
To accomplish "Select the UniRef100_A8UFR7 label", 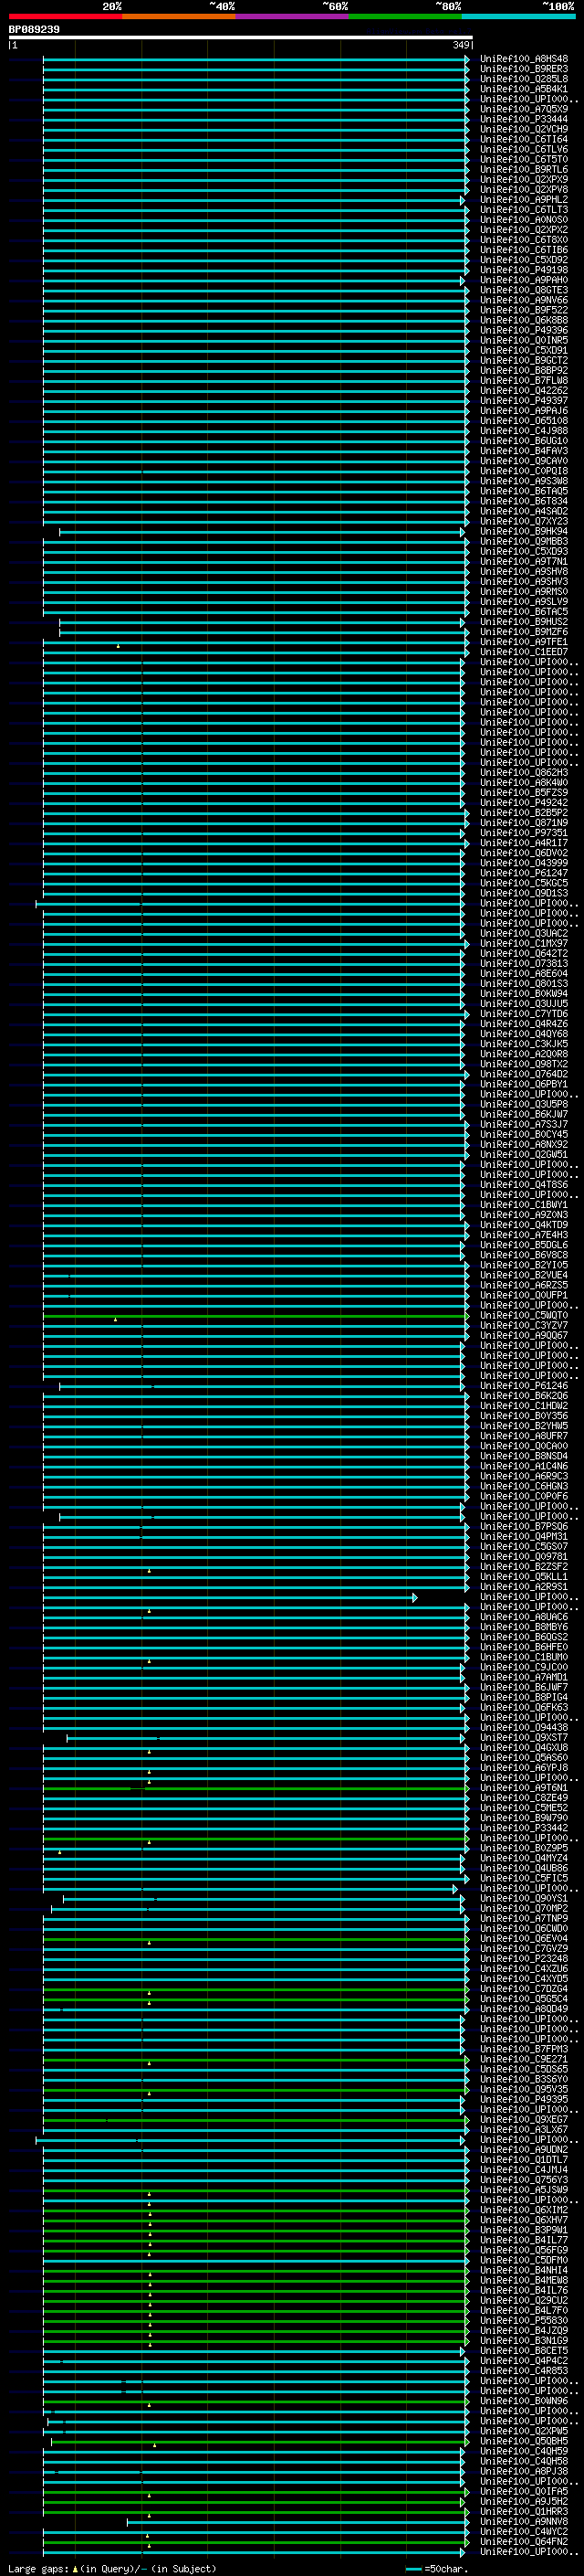I will 524,1436.
